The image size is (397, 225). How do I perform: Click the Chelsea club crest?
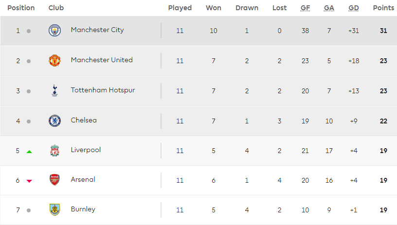54,121
